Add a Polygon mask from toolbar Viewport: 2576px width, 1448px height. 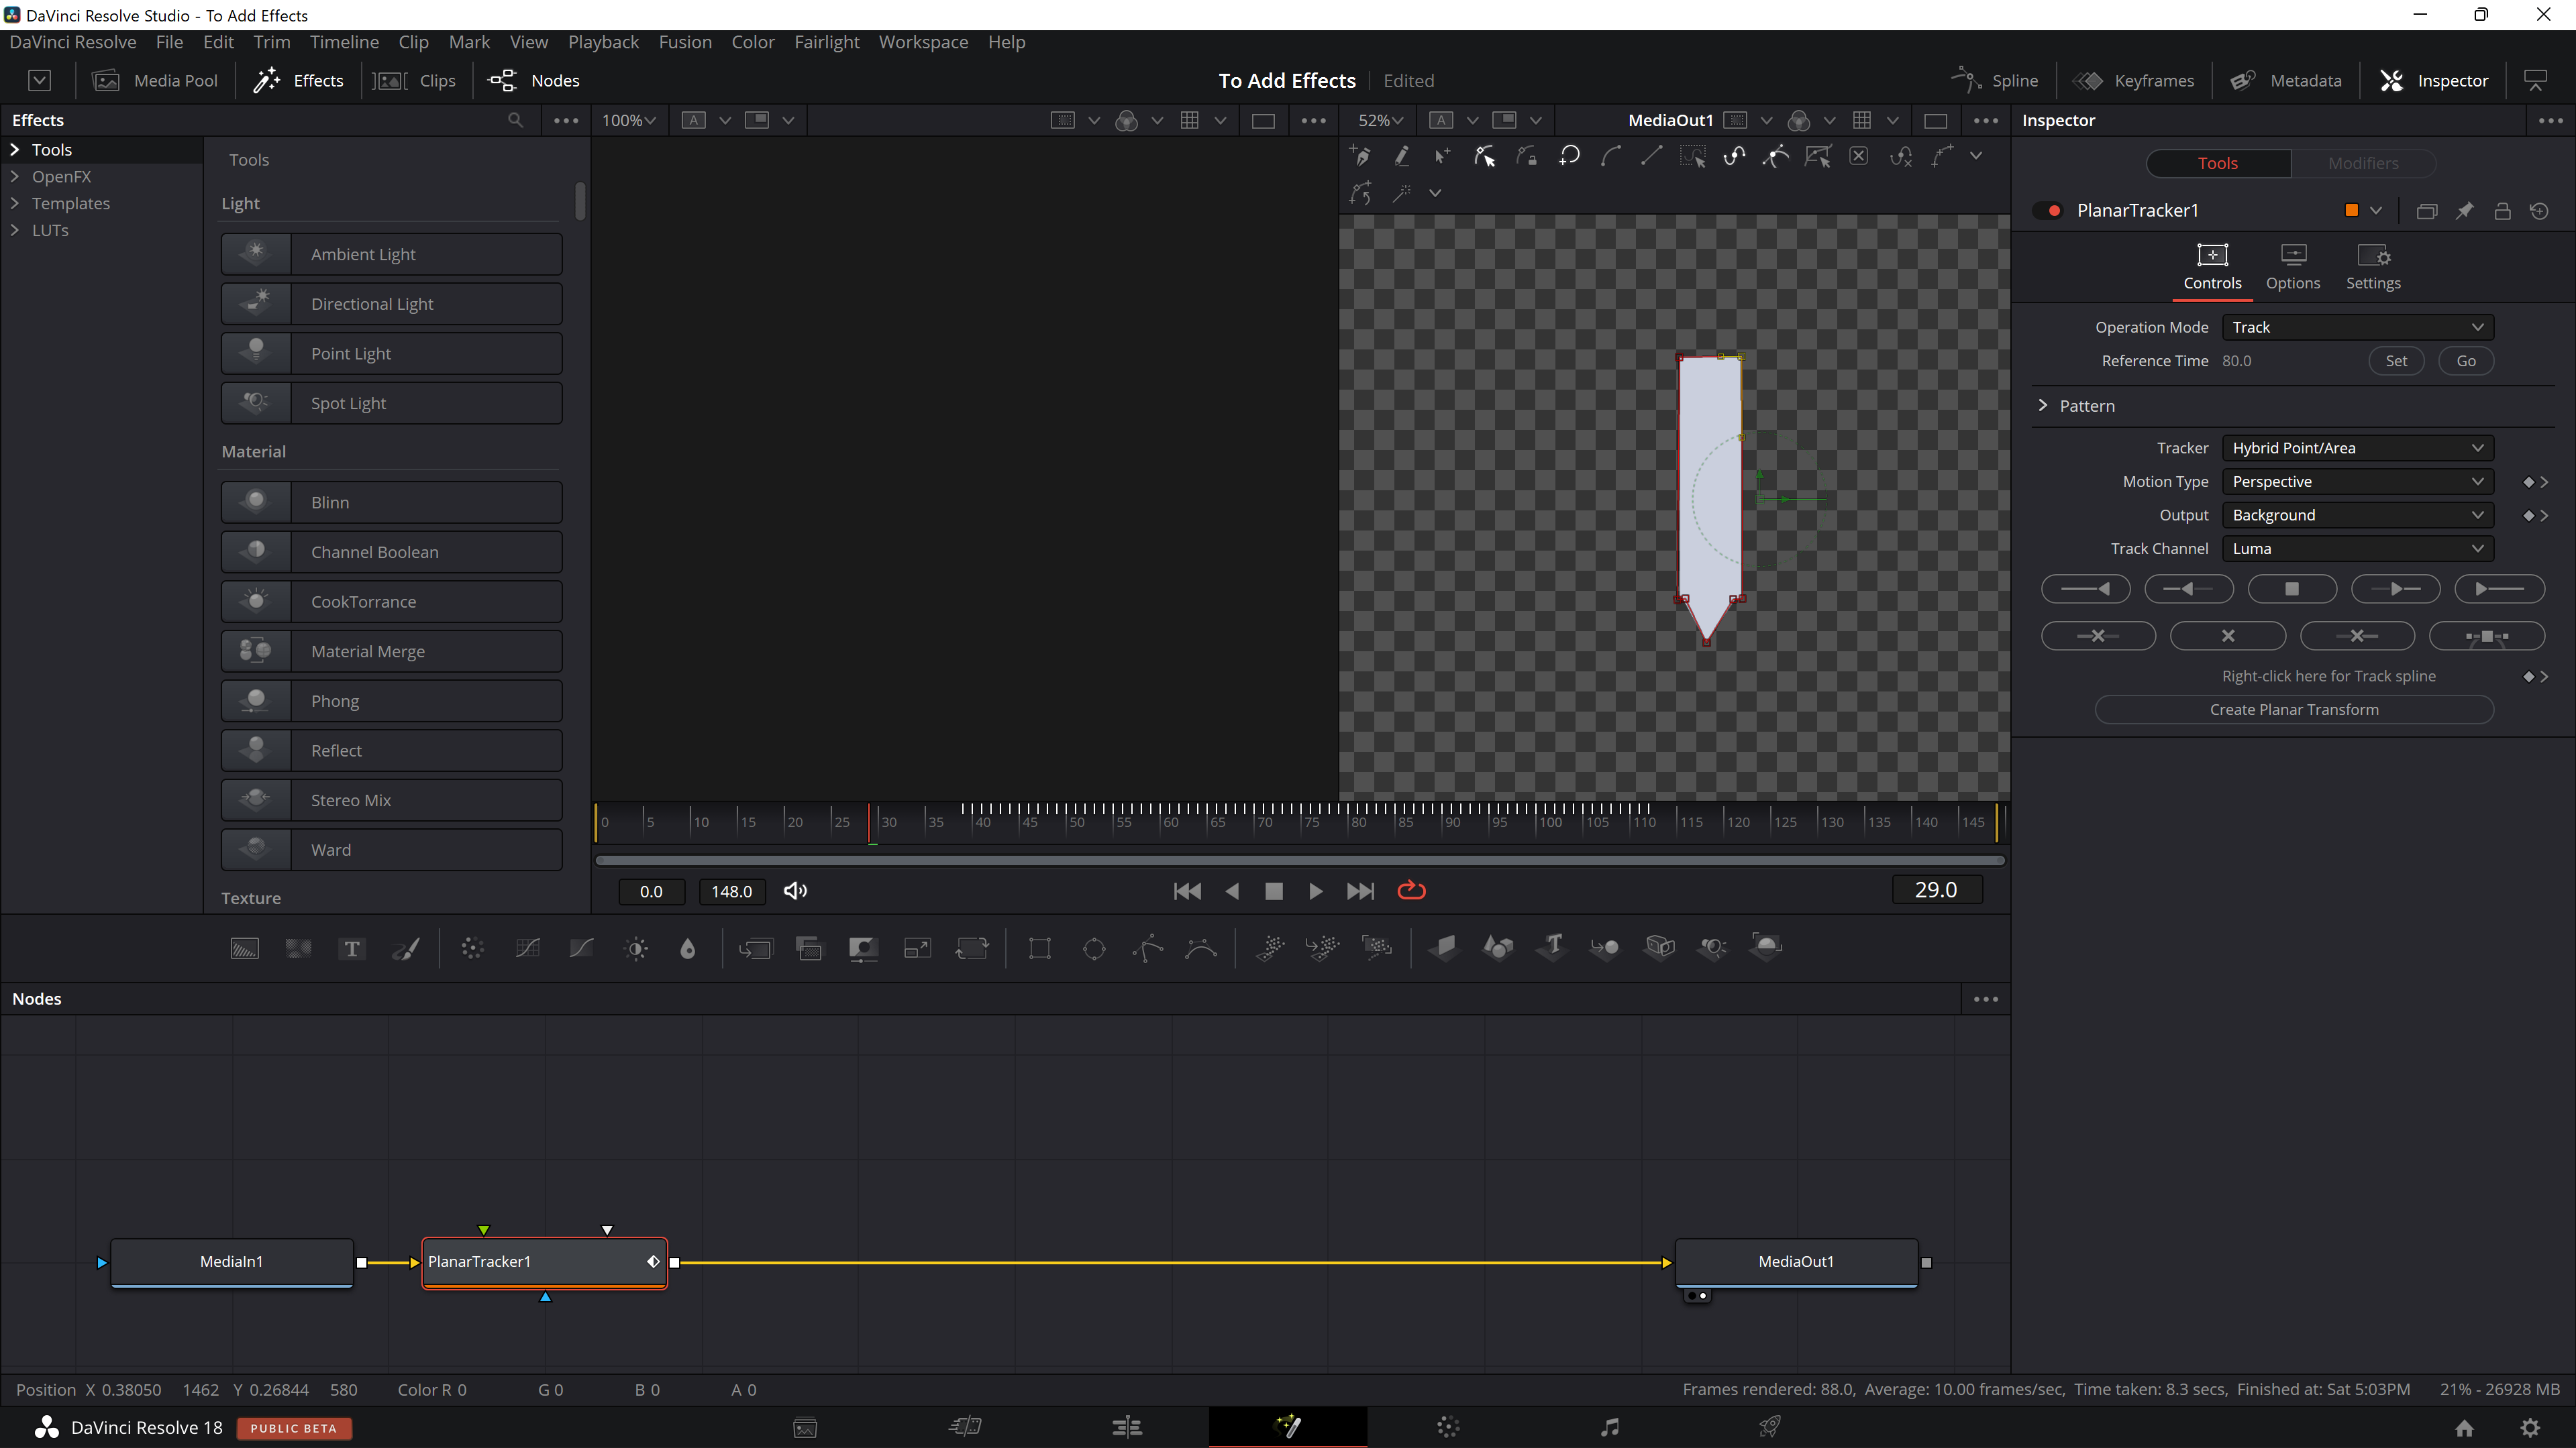point(1148,948)
